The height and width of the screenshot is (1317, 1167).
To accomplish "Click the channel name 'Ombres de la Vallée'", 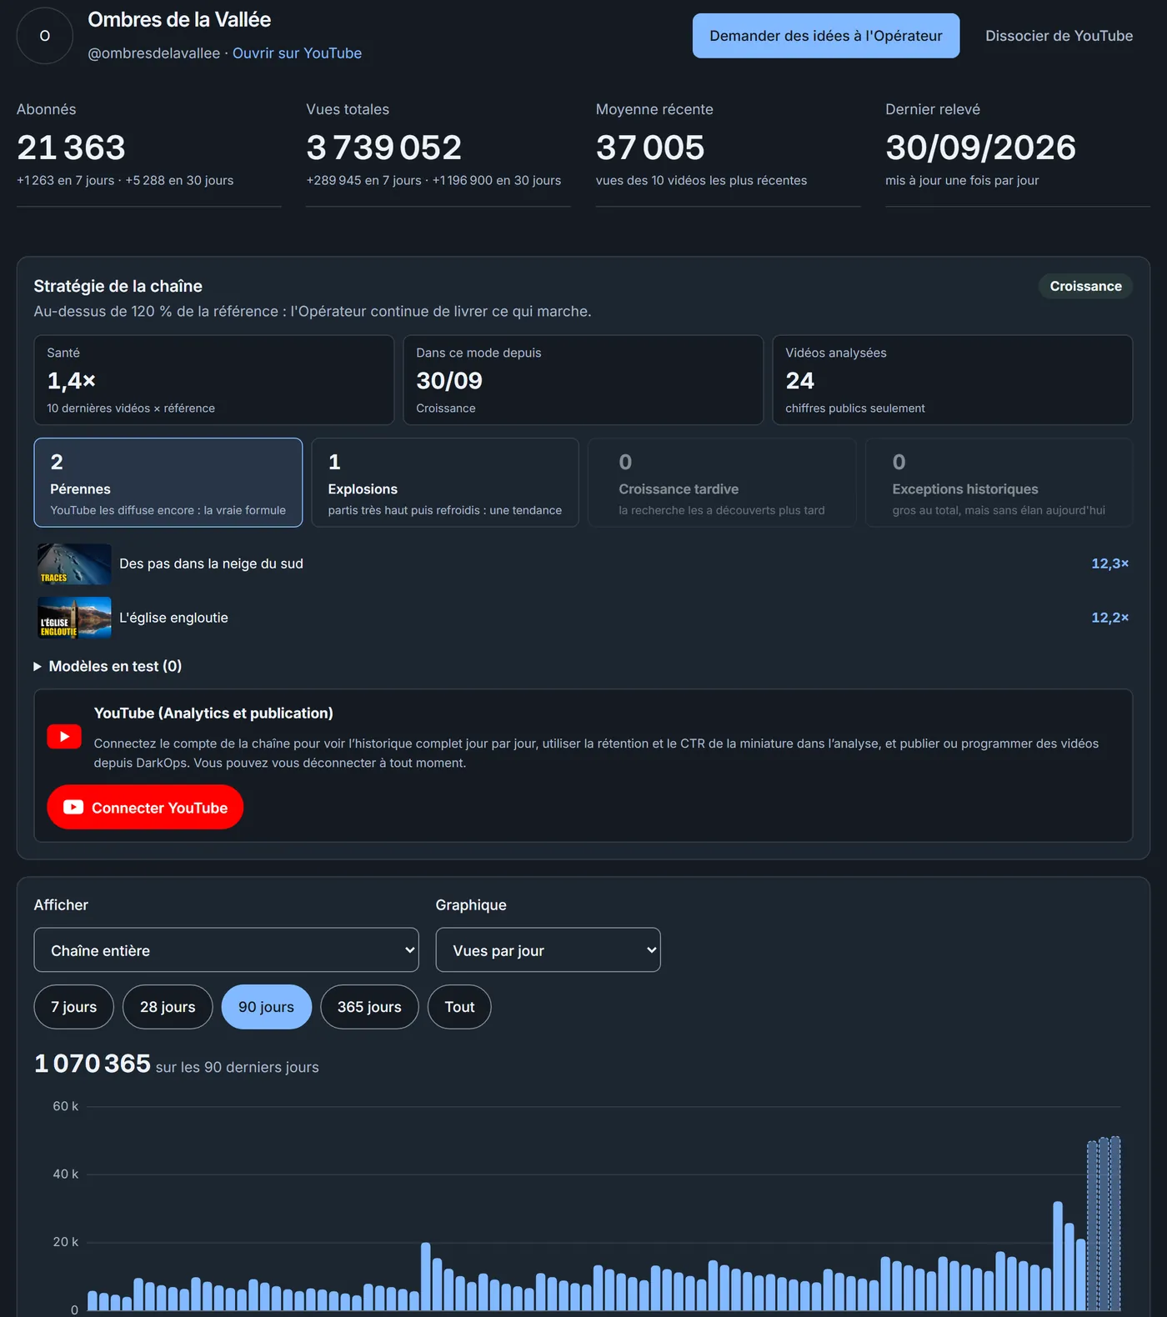I will click(179, 19).
